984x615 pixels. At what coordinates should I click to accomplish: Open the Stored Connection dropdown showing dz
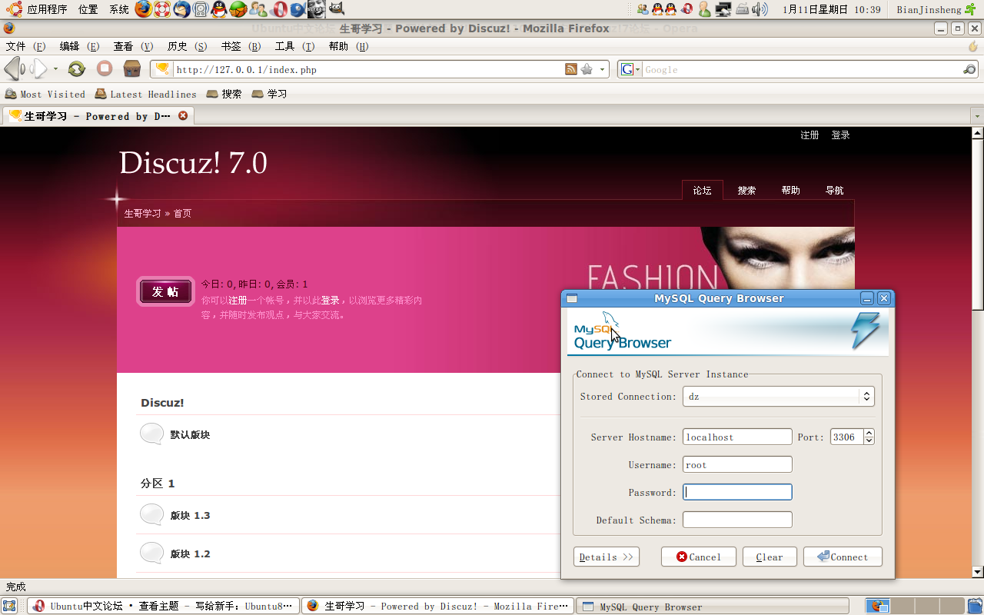(x=778, y=397)
